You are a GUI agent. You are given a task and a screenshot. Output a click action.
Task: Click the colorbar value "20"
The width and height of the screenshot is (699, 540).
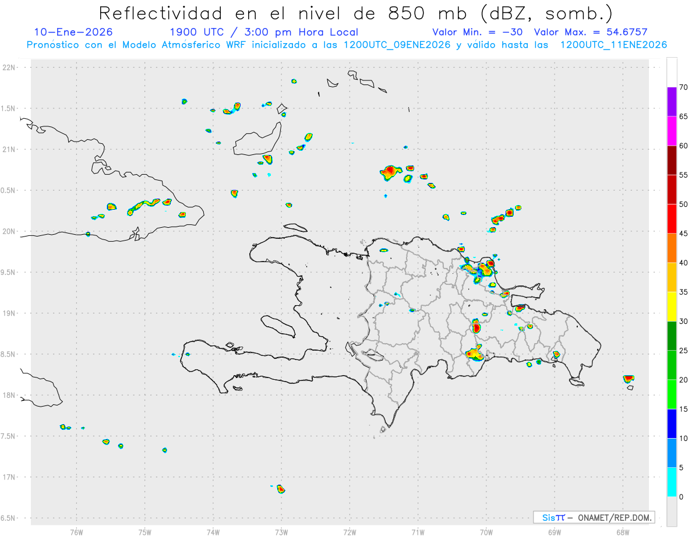[x=683, y=380]
